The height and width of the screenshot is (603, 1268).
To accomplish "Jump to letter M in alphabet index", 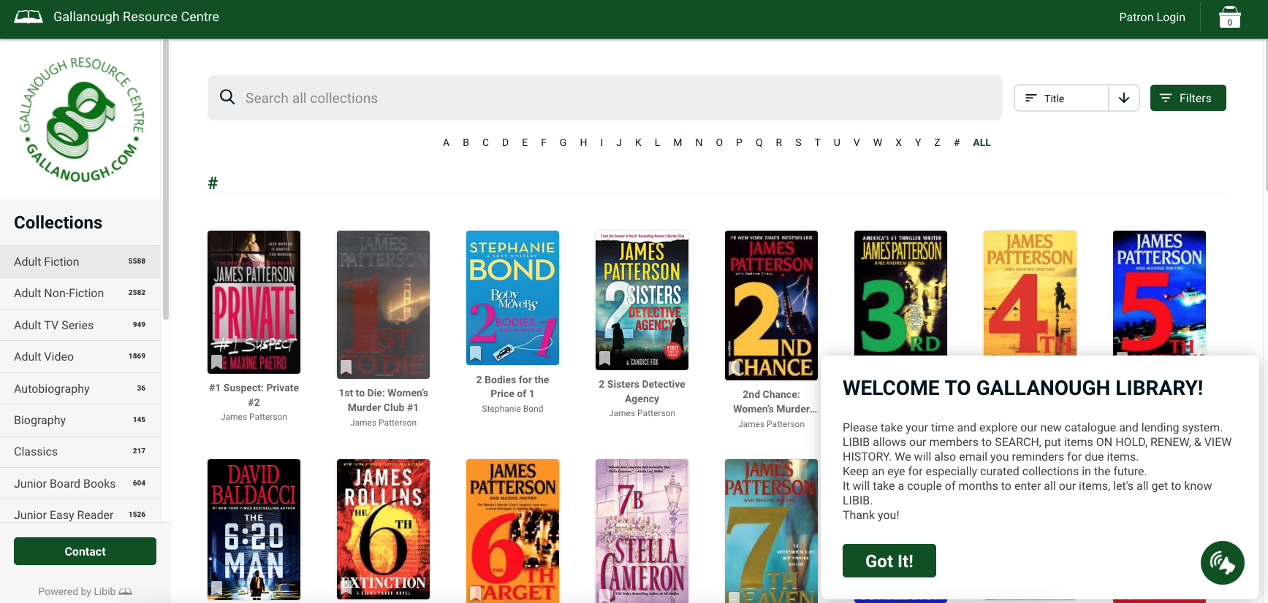I will click(677, 142).
